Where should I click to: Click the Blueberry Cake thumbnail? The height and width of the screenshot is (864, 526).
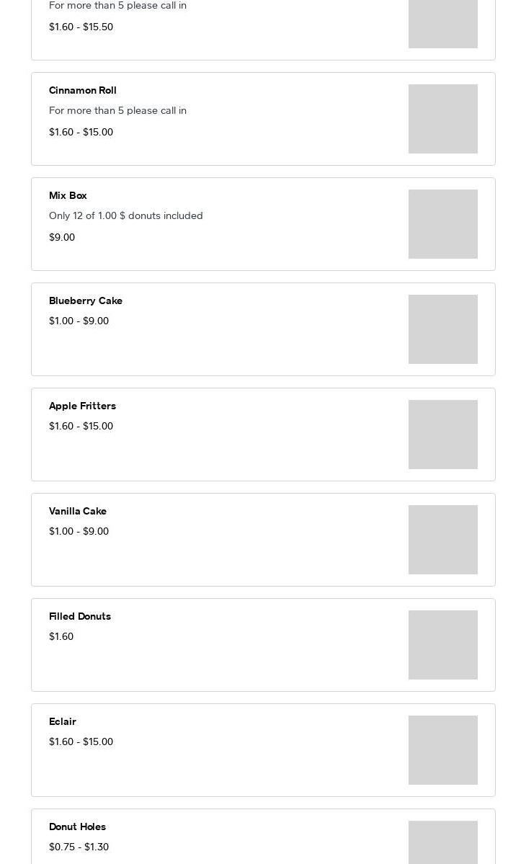tap(442, 329)
